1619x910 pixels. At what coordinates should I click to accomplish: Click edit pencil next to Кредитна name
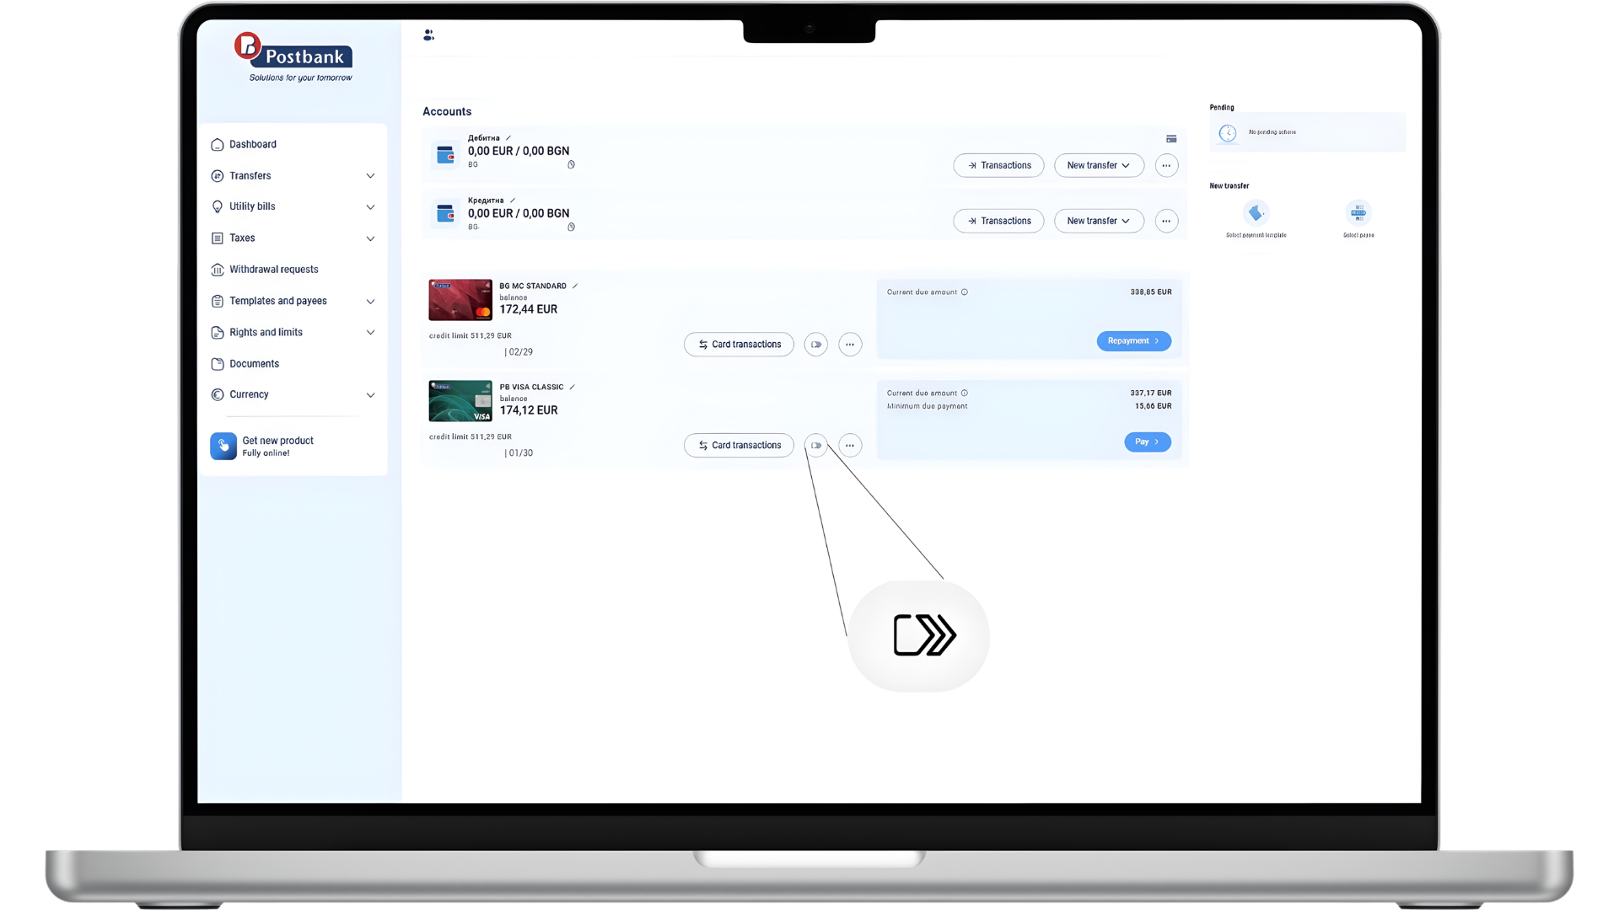click(x=513, y=201)
